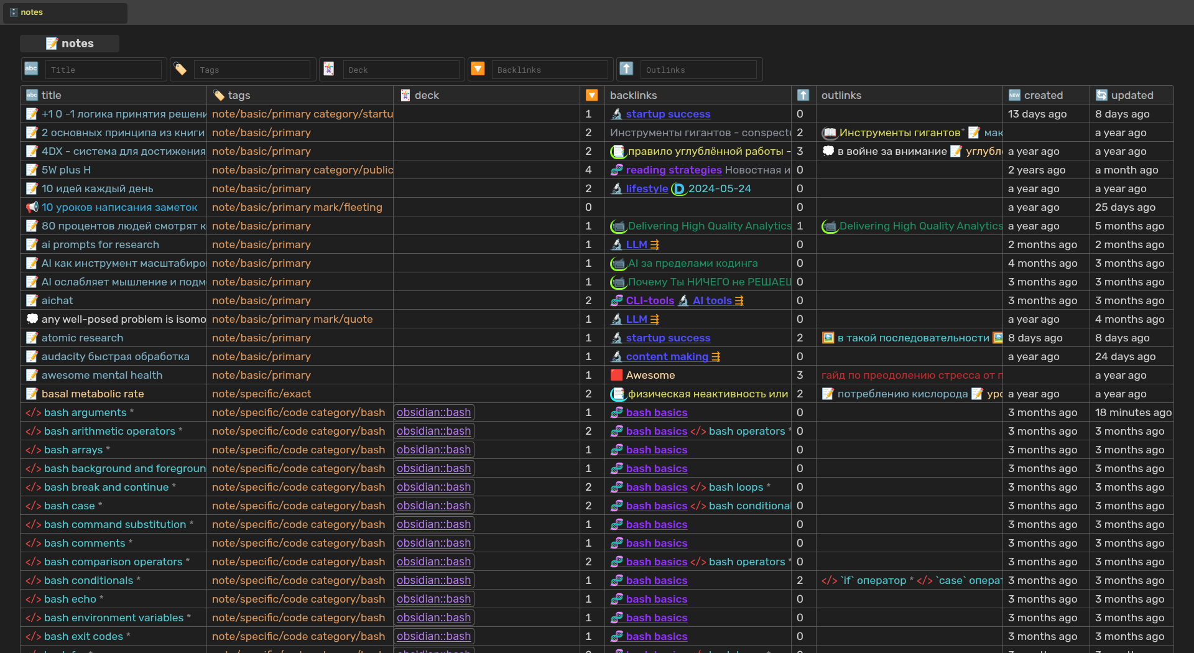Focus the Backlinks filter input

(549, 70)
